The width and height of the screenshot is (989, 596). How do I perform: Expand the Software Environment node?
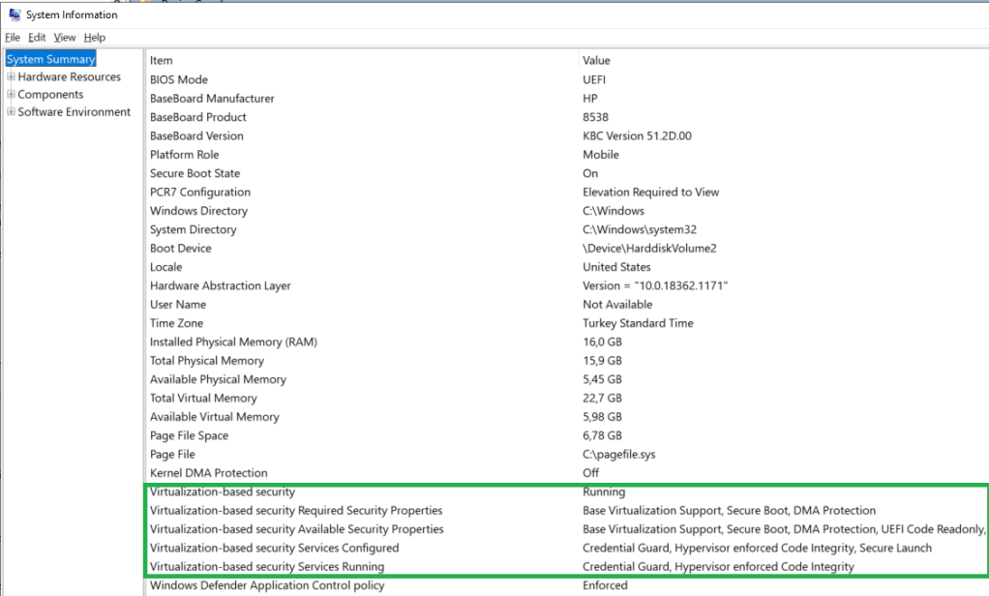click(11, 112)
